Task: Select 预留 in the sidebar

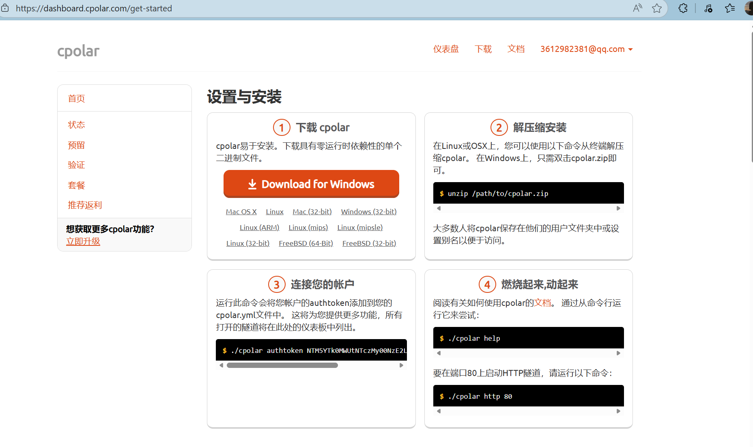Action: (76, 145)
